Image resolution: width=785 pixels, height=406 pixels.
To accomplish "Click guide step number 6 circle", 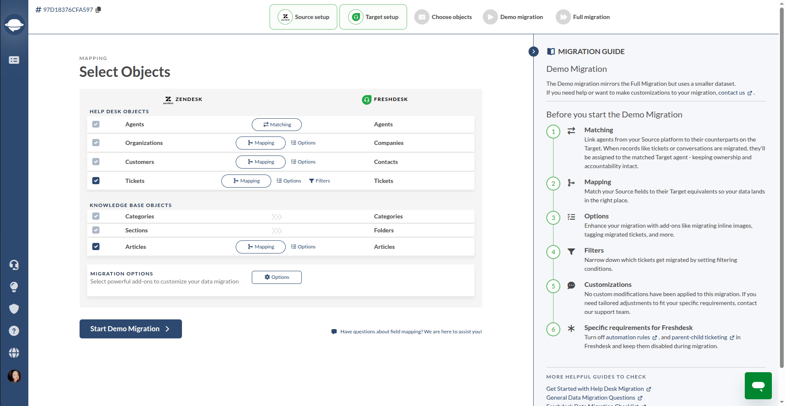I will pyautogui.click(x=553, y=330).
